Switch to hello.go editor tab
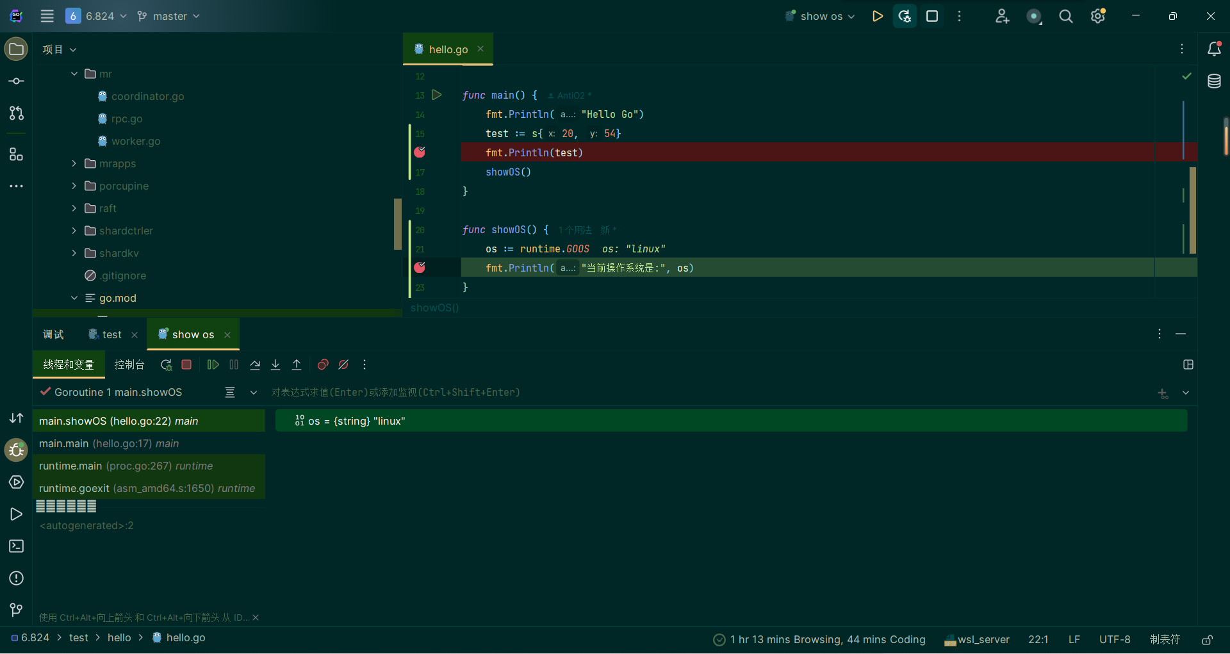Viewport: 1230px width, 654px height. tap(448, 49)
